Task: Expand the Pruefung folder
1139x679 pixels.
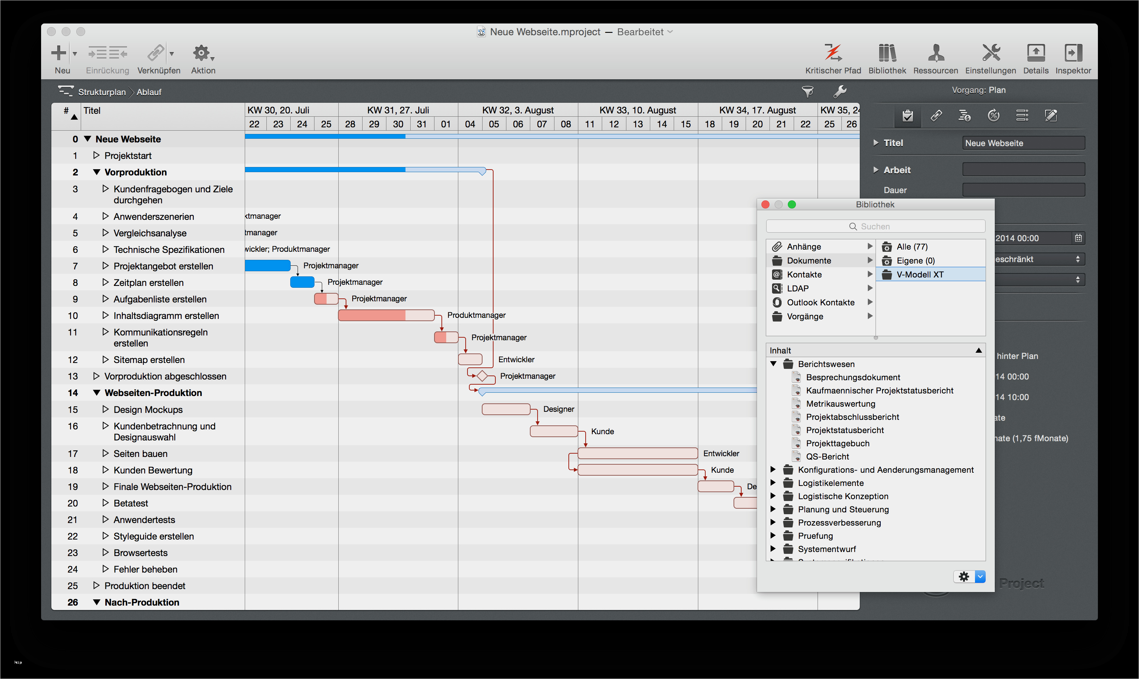Action: point(773,535)
